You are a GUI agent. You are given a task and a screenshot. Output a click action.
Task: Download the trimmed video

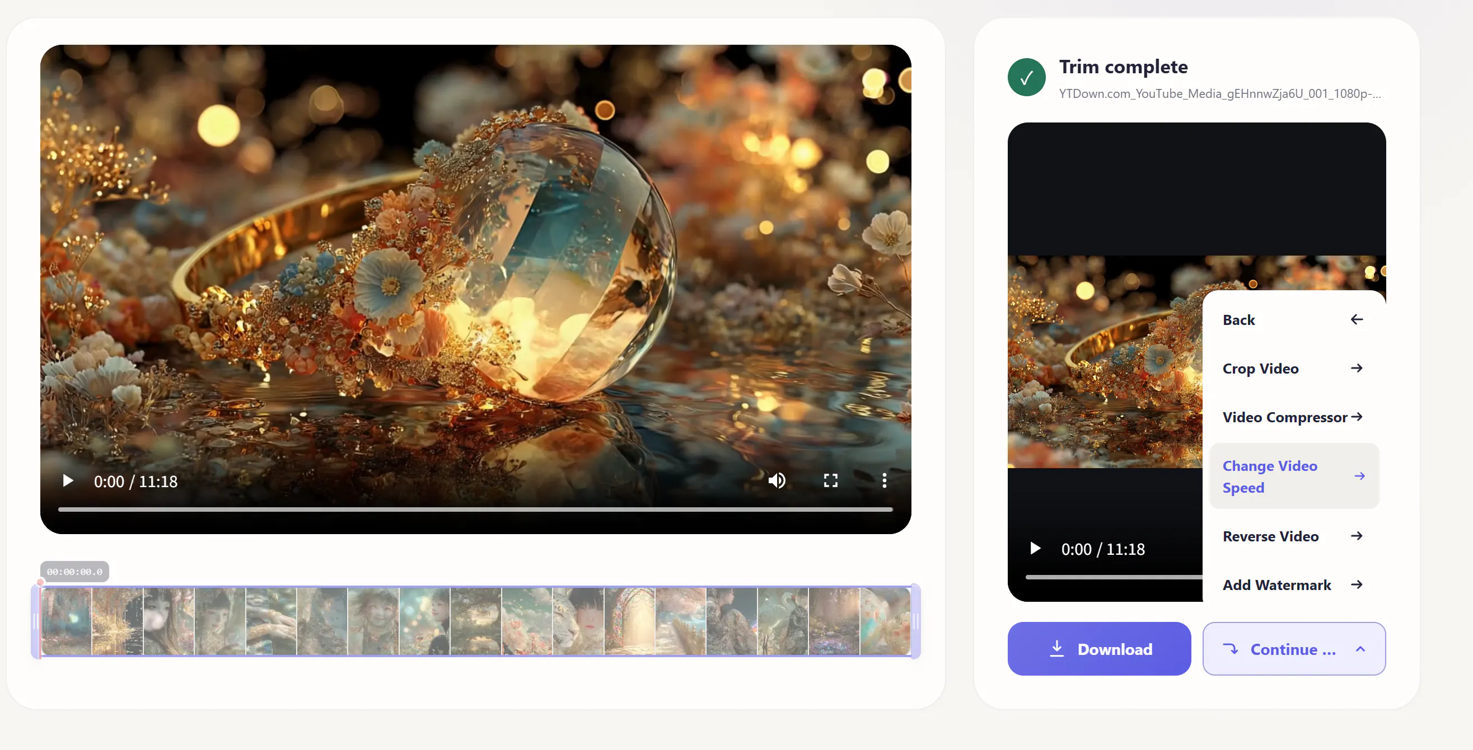pyautogui.click(x=1098, y=649)
